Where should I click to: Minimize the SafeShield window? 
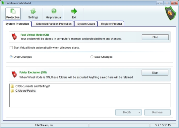point(159,3)
